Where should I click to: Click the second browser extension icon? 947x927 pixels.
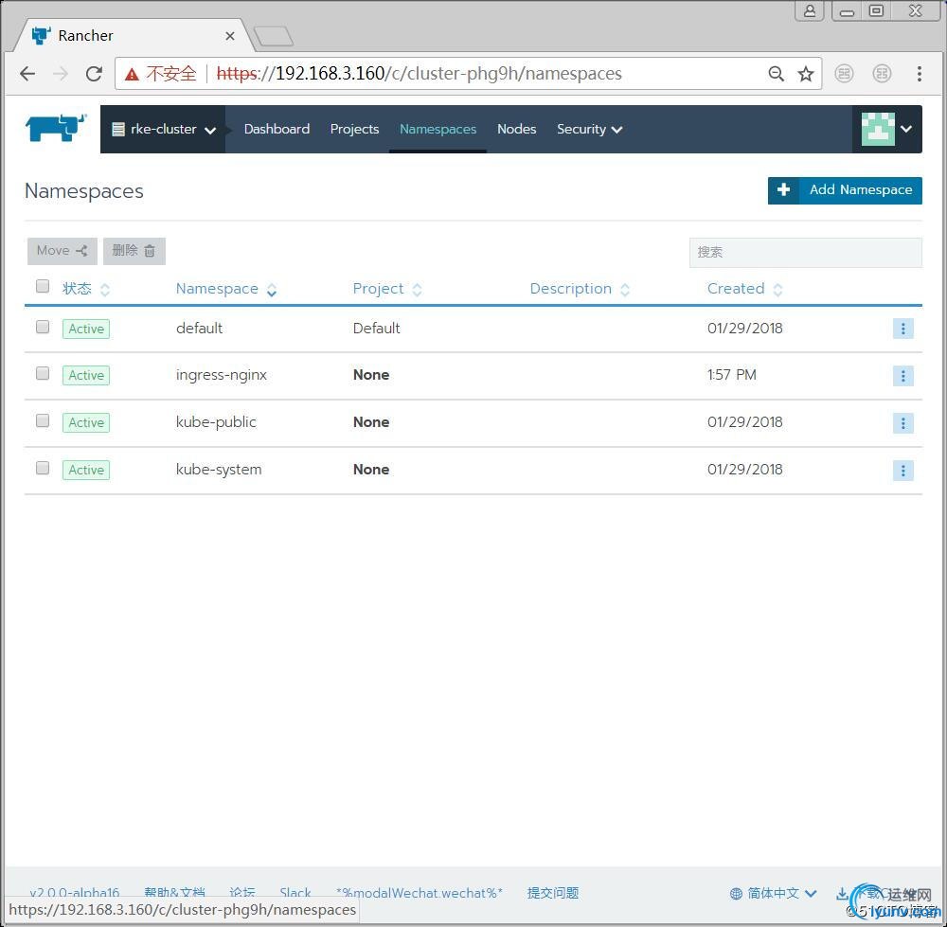[x=882, y=74]
